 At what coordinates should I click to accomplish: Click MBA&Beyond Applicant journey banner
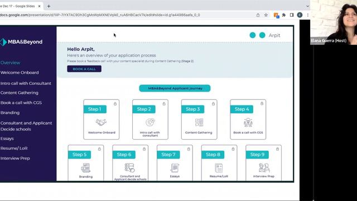175,88
